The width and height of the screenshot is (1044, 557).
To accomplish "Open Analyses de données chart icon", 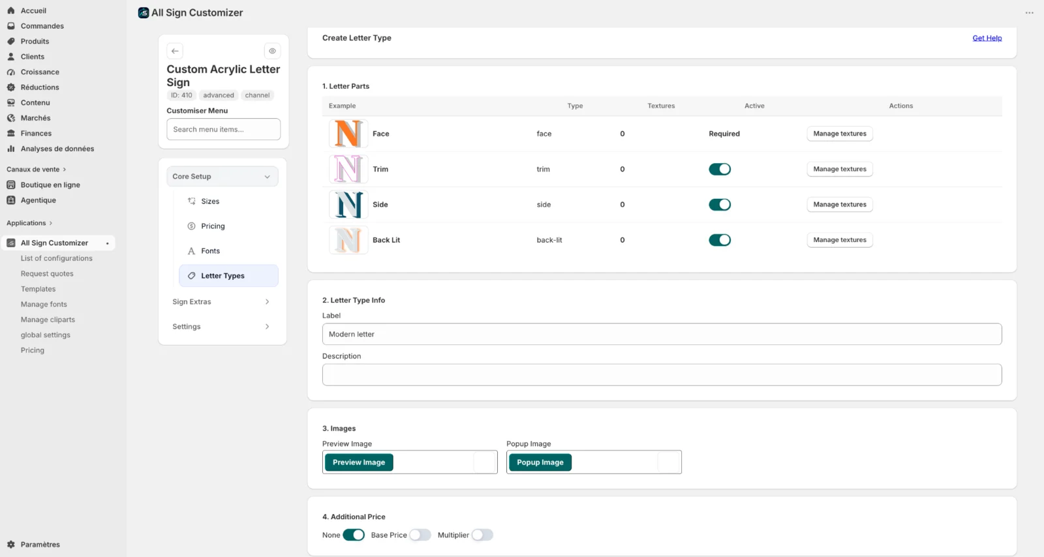I will pyautogui.click(x=11, y=149).
